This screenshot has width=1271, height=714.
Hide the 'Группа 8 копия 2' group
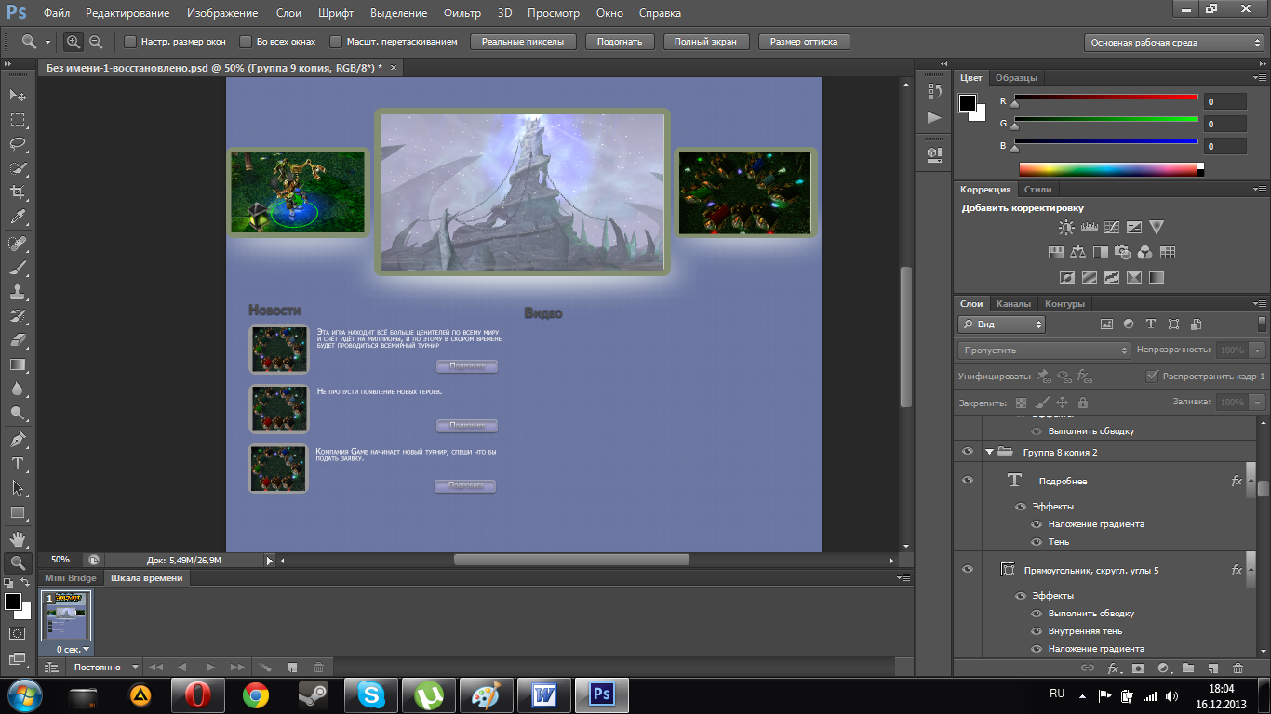pos(968,452)
